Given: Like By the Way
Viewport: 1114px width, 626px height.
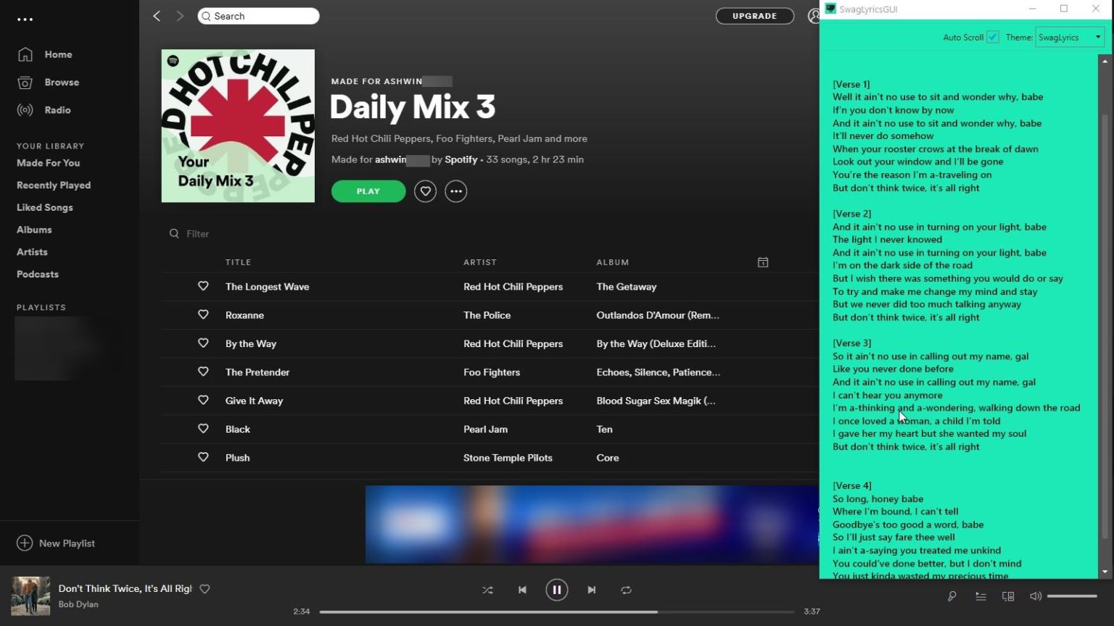Looking at the screenshot, I should [x=203, y=343].
